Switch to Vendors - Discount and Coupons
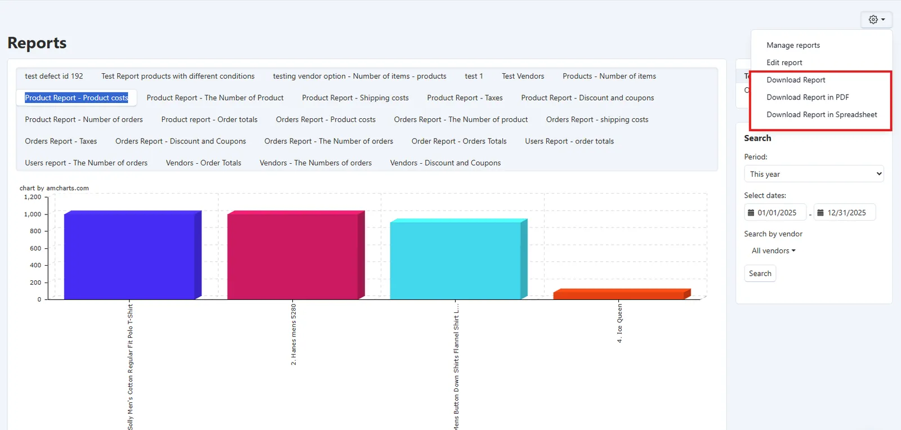 [x=445, y=163]
